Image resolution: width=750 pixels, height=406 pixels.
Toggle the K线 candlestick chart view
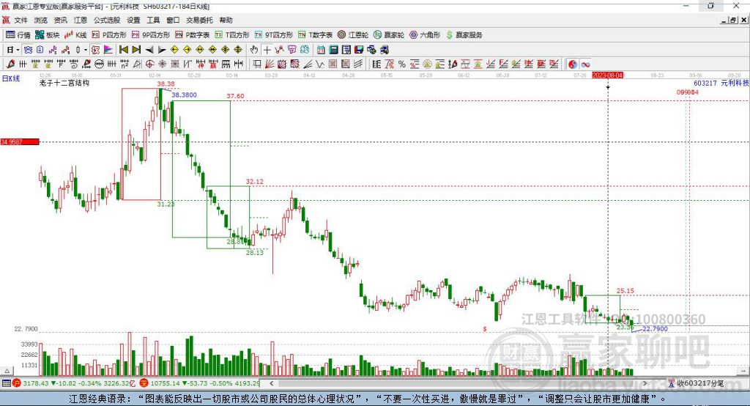point(75,35)
